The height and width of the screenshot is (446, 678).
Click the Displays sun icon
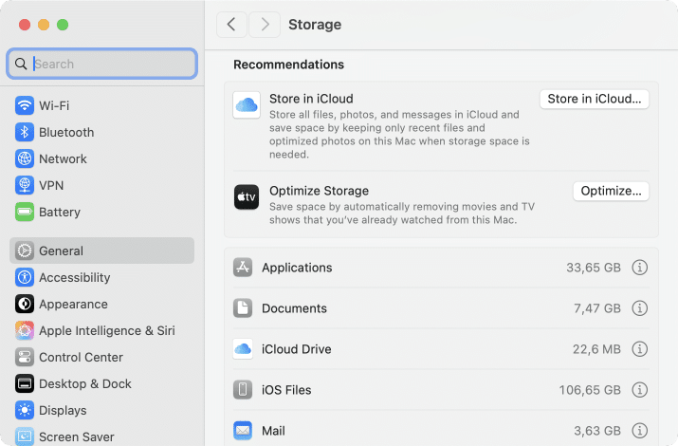pyautogui.click(x=25, y=410)
